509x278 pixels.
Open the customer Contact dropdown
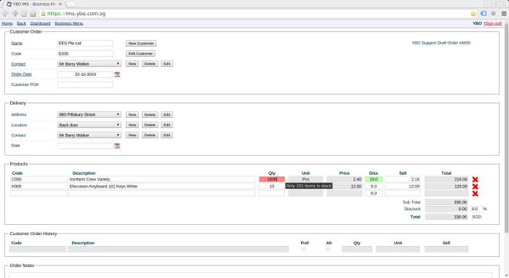pyautogui.click(x=89, y=64)
